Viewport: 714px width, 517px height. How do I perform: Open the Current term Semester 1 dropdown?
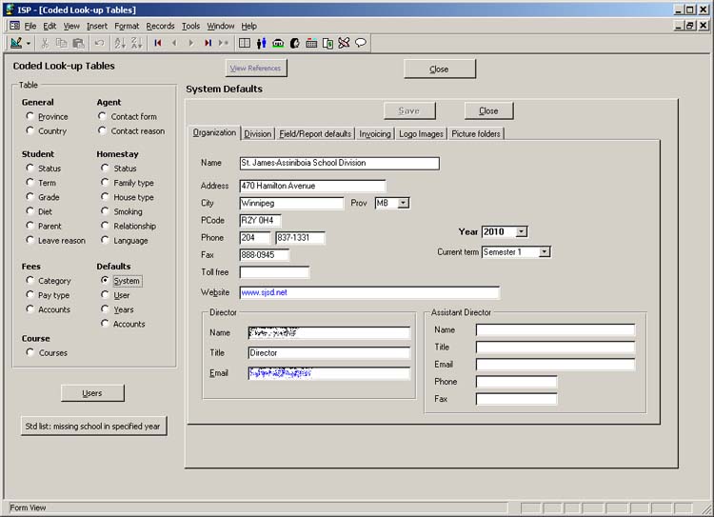545,252
